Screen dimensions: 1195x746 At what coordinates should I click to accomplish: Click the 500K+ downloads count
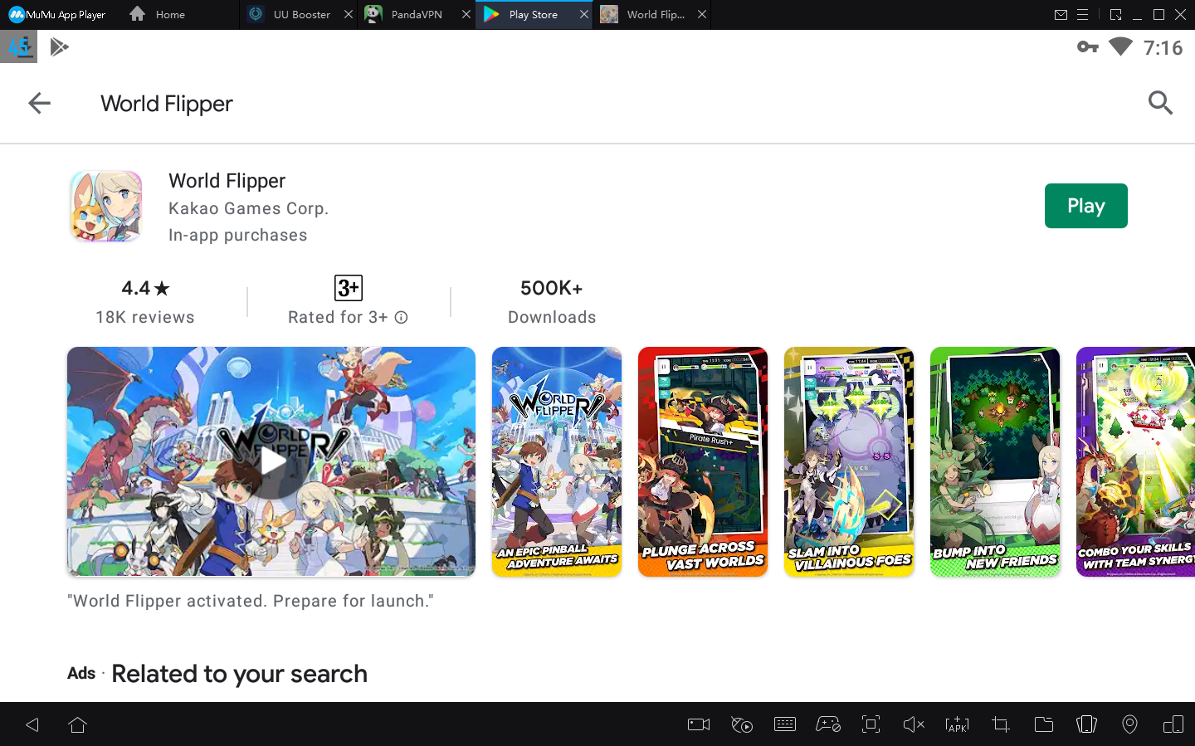pyautogui.click(x=551, y=288)
